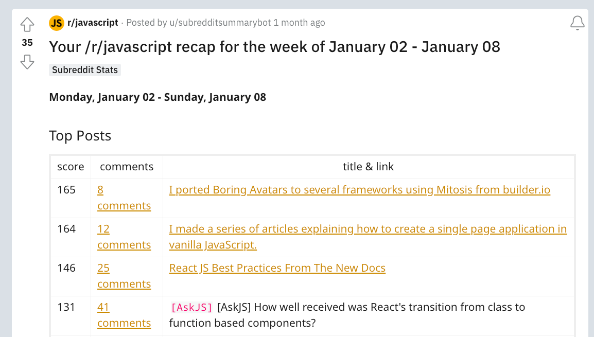Open React JS Best Practices link

[277, 268]
